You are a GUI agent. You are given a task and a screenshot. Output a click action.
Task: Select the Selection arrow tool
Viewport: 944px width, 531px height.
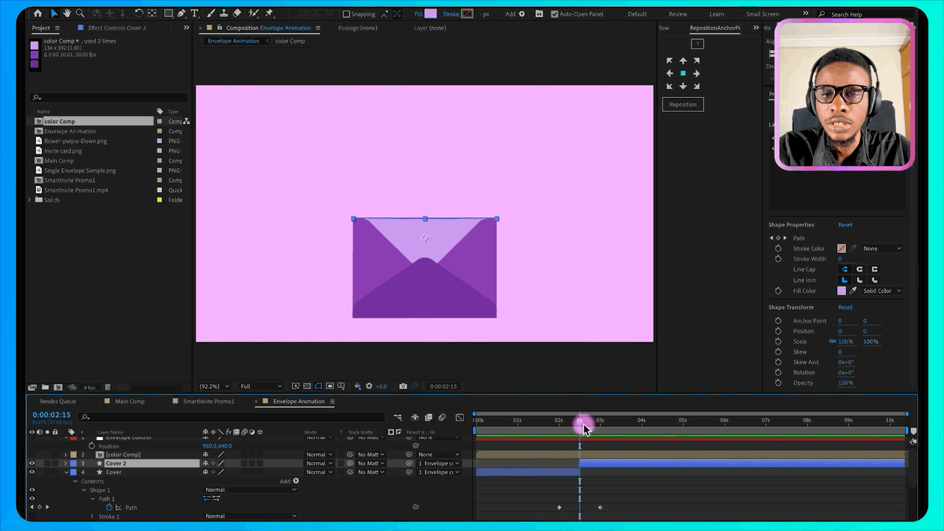54,13
